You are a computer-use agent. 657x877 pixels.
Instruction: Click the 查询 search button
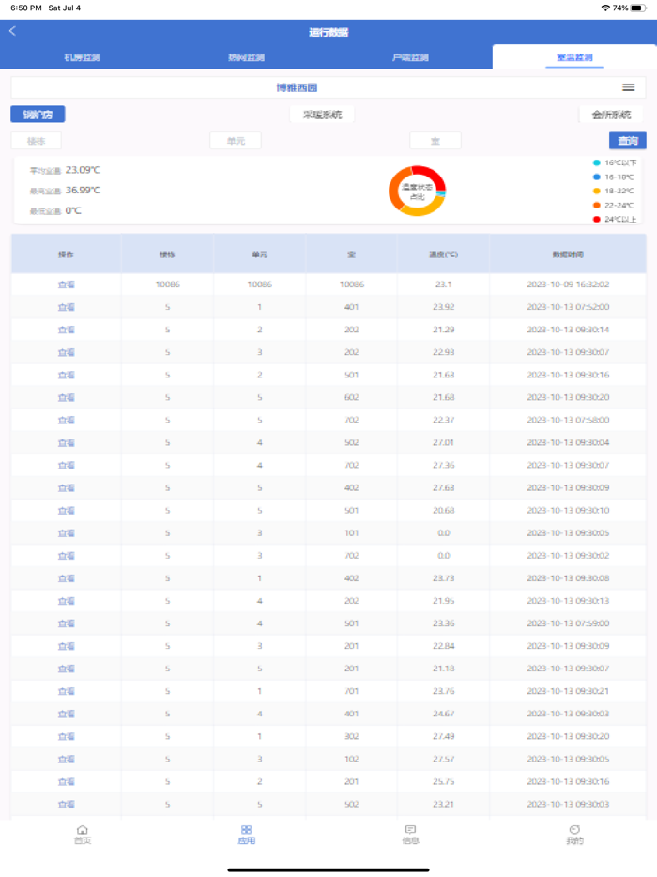pyautogui.click(x=627, y=141)
